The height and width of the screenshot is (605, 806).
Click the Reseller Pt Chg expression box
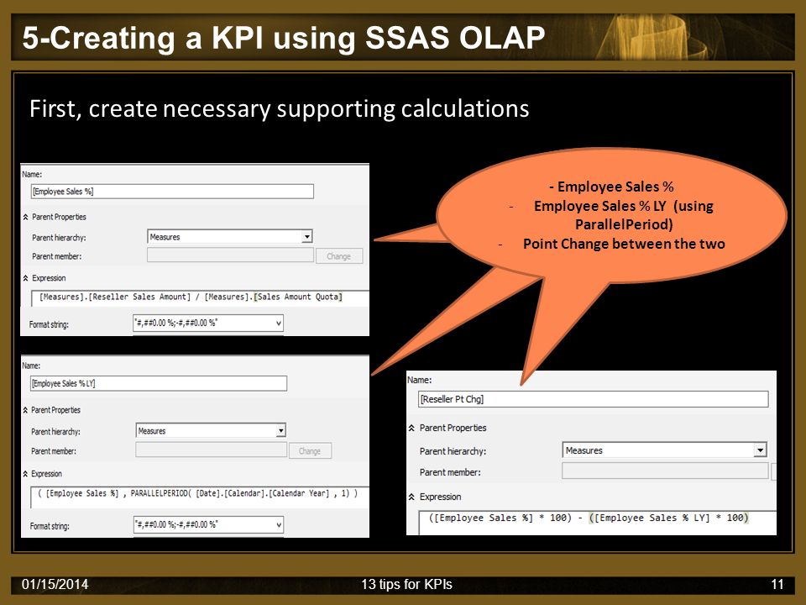tap(597, 522)
